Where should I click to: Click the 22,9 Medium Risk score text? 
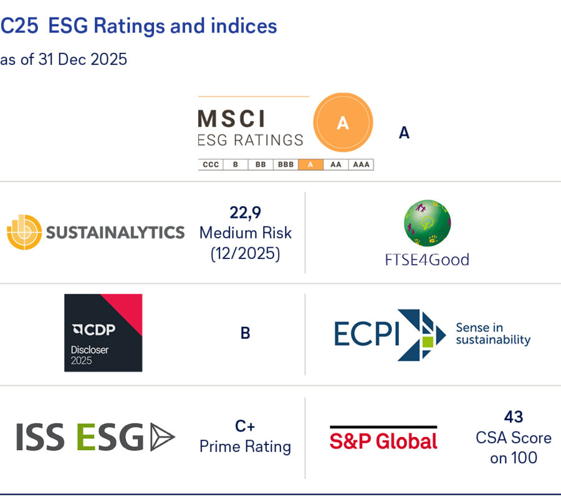[246, 233]
